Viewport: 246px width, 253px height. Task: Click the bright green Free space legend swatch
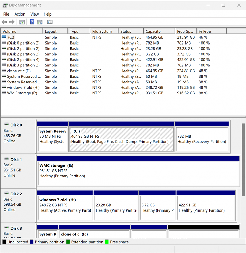tap(107, 242)
